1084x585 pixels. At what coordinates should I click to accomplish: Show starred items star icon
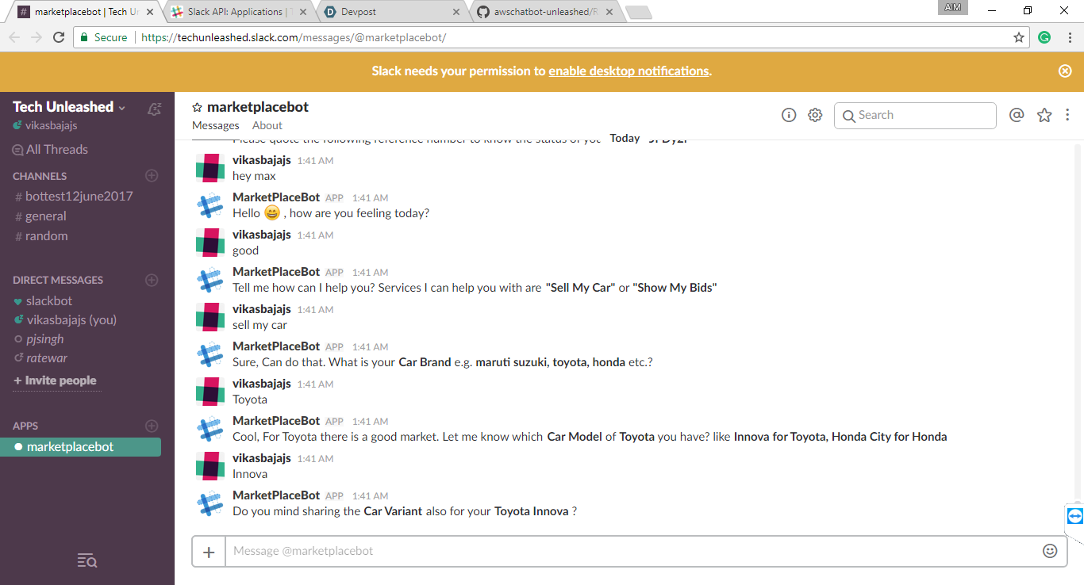click(1044, 115)
